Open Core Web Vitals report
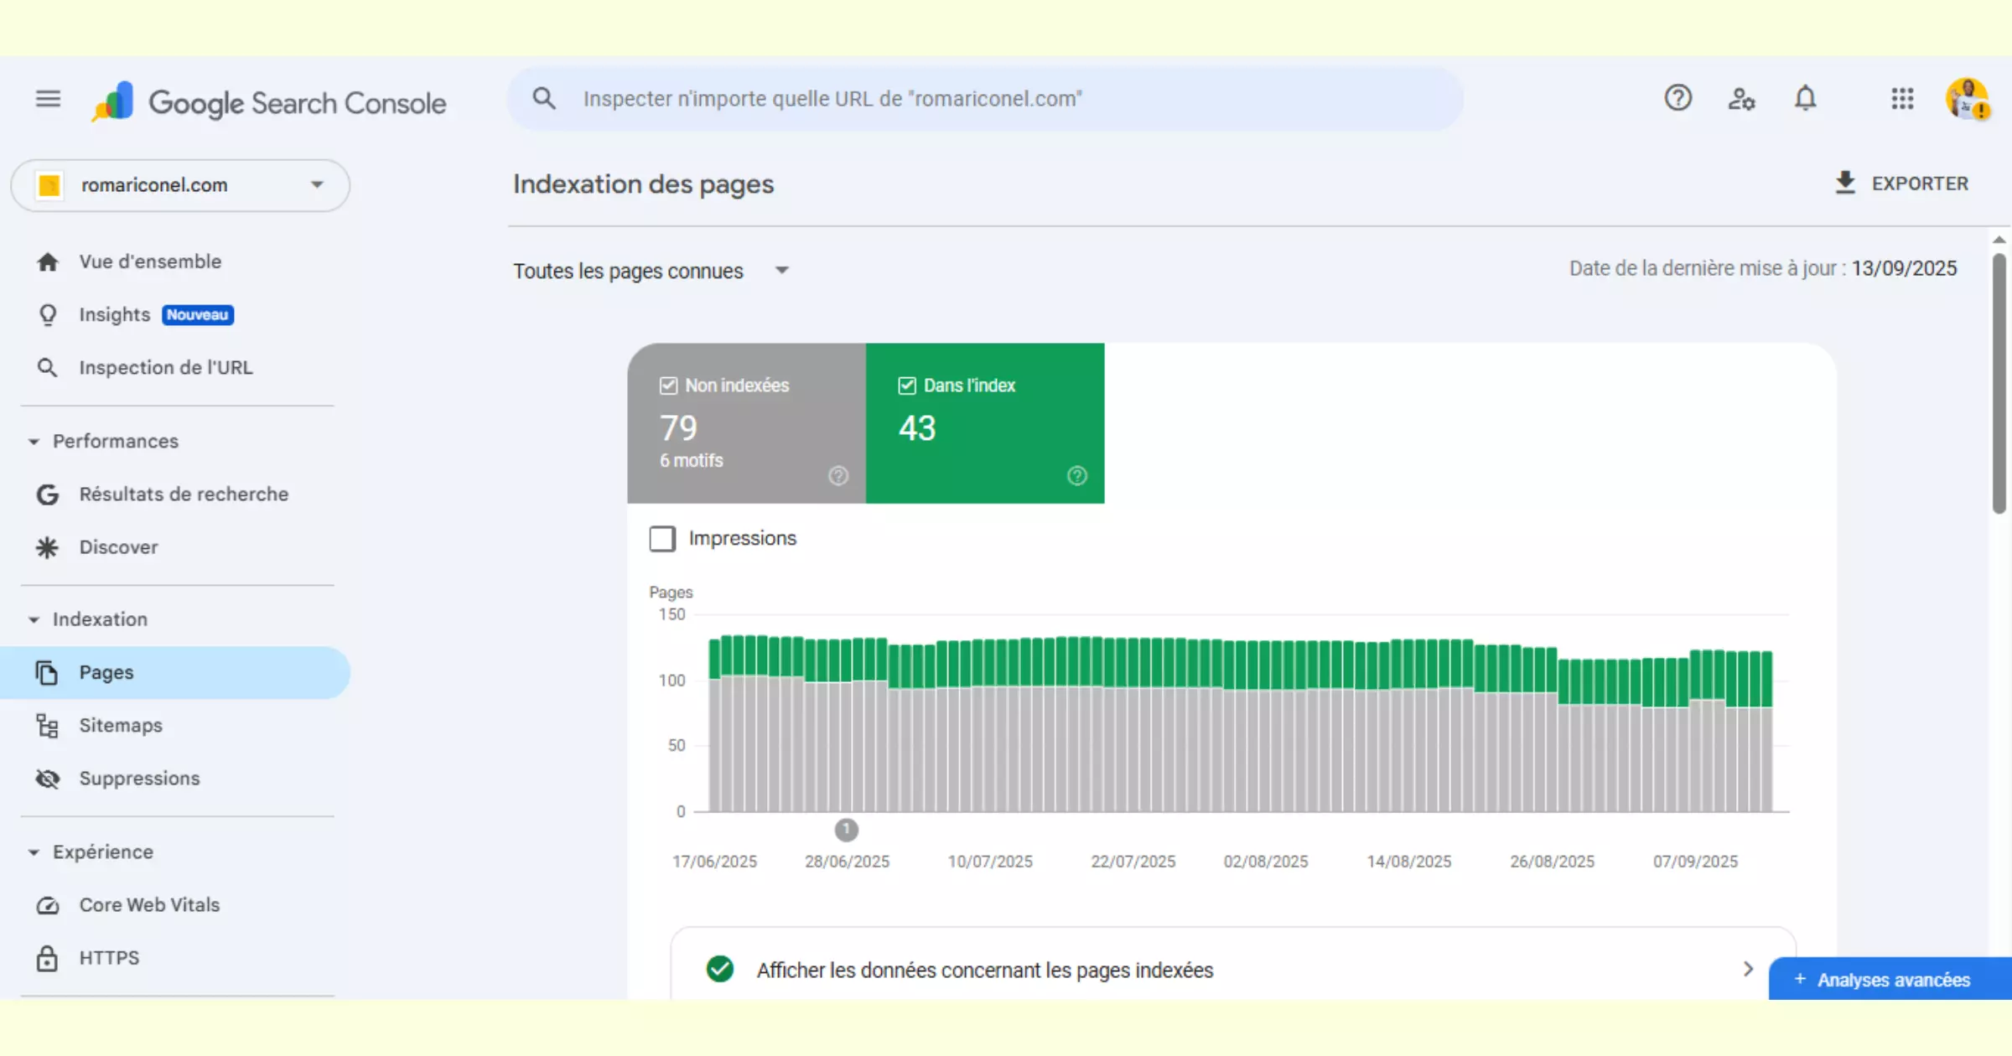Screen dimensions: 2012x1056 click(148, 904)
